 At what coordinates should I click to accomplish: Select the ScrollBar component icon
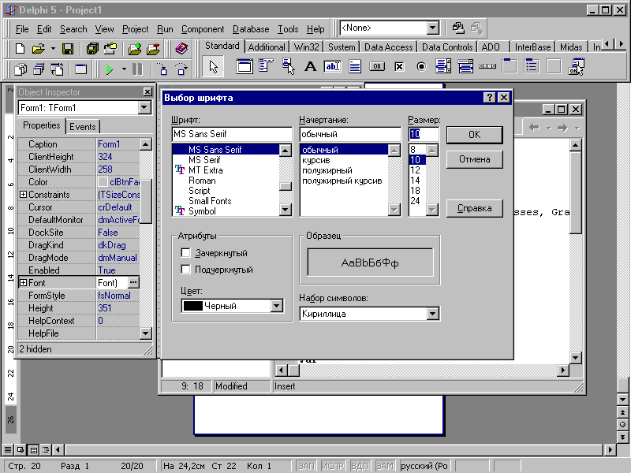tap(487, 66)
